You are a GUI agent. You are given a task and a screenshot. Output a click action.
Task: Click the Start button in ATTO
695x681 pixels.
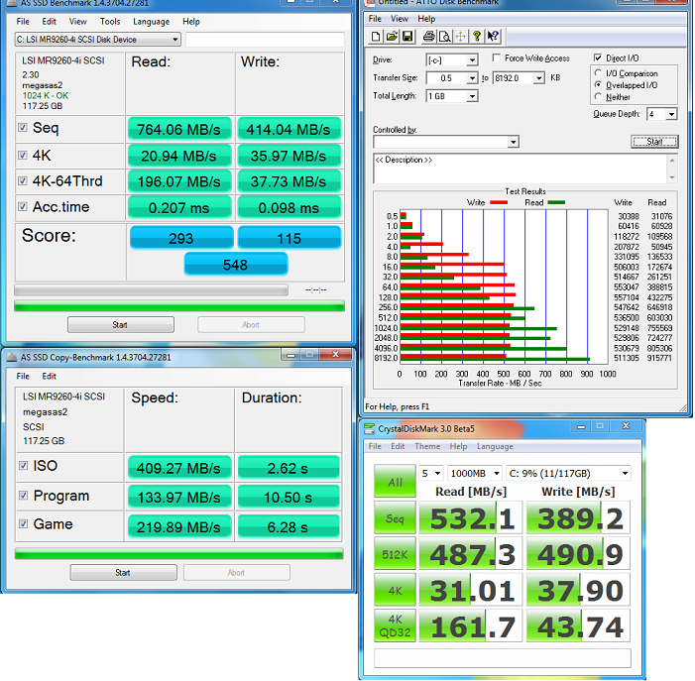coord(654,142)
